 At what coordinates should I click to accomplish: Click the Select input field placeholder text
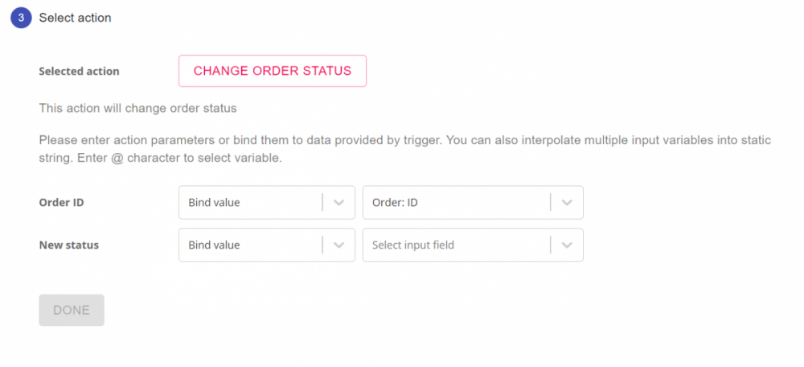413,245
